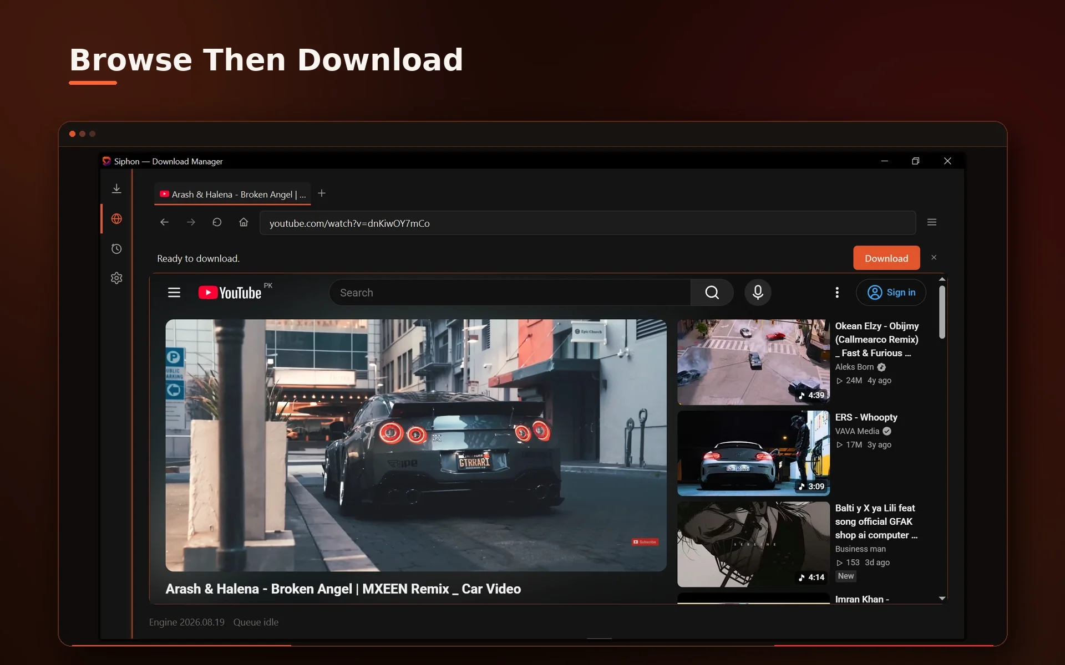Click the orange Download button
The height and width of the screenshot is (665, 1065).
click(x=886, y=258)
